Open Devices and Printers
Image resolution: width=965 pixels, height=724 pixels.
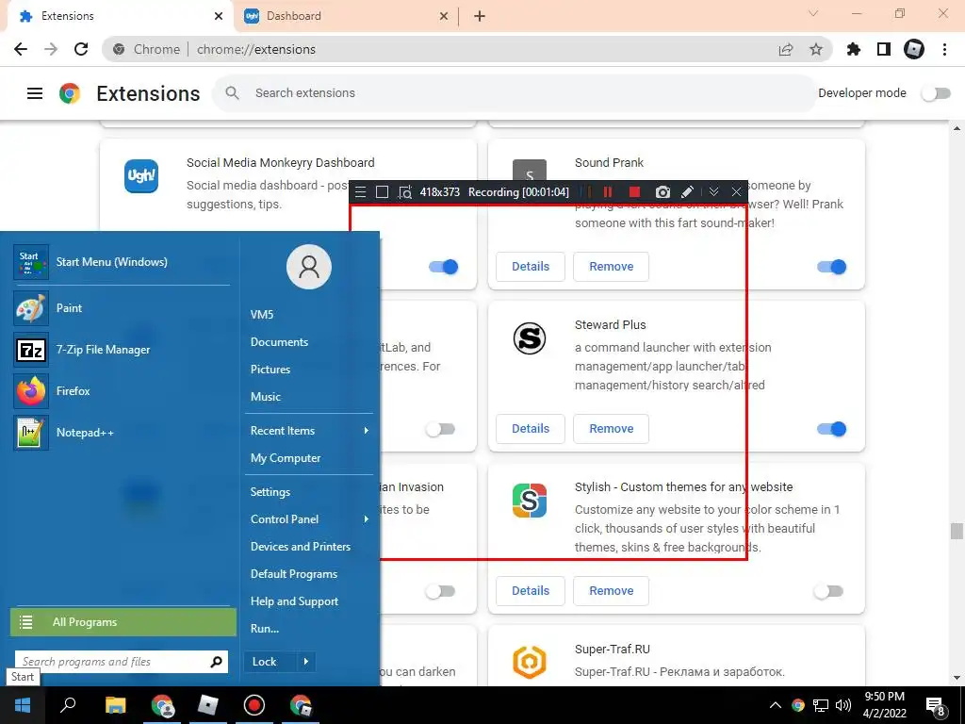tap(301, 547)
